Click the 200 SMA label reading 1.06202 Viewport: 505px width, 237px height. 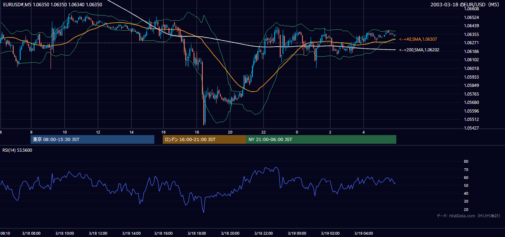pyautogui.click(x=419, y=50)
